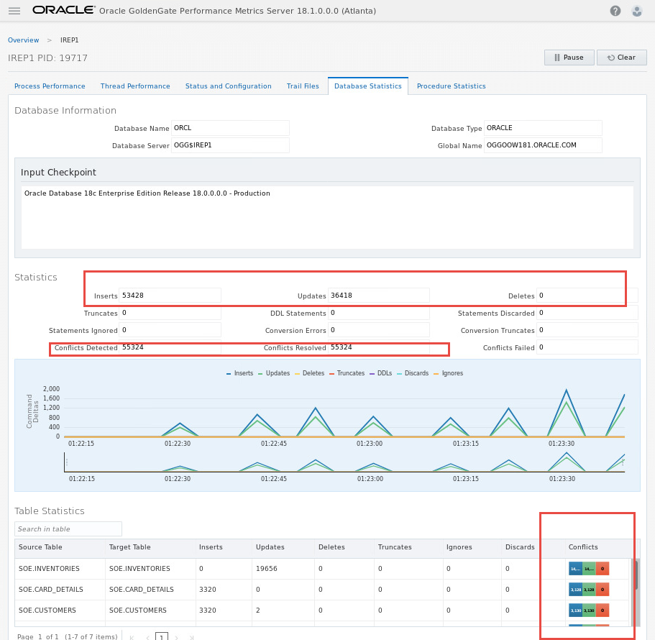This screenshot has height=640, width=655.
Task: Click the Conflicts Detected value 55324
Action: click(170, 347)
